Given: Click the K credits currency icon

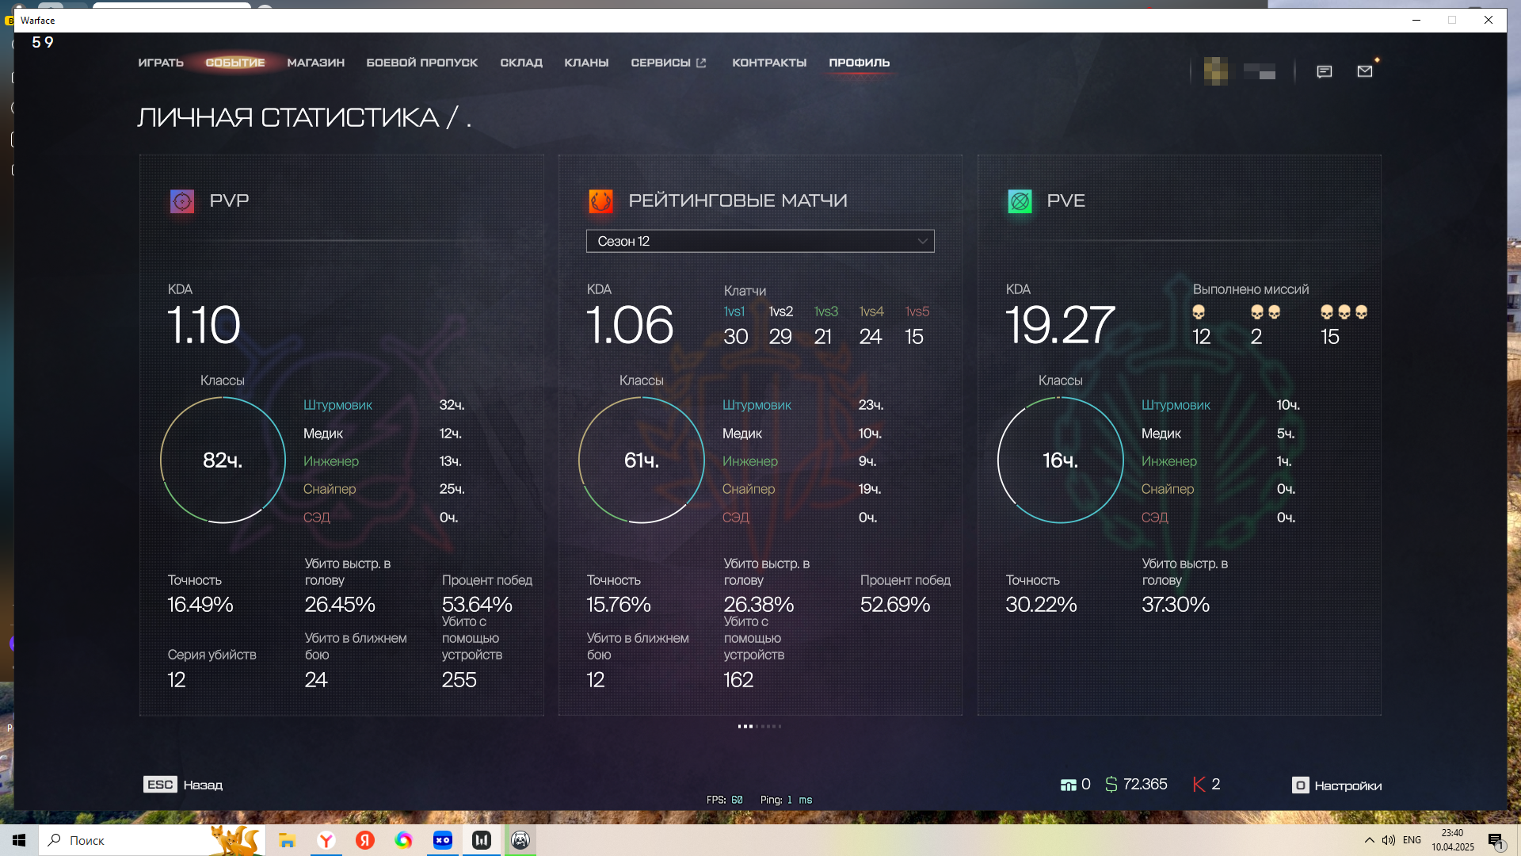Looking at the screenshot, I should pyautogui.click(x=1199, y=785).
